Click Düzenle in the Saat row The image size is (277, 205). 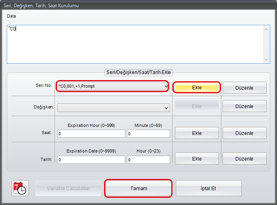point(244,133)
